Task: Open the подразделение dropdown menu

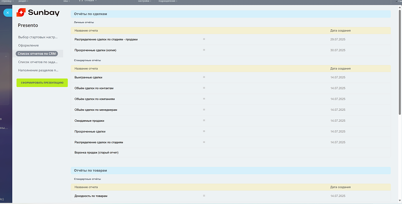Action: click(167, 1)
